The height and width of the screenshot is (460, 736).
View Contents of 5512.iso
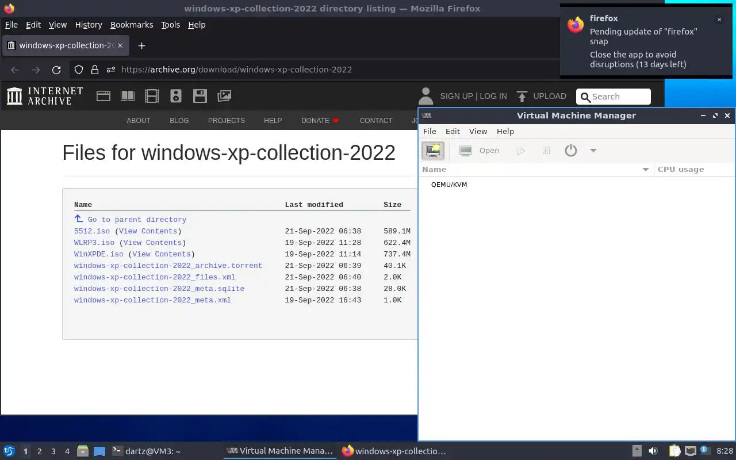tap(148, 231)
